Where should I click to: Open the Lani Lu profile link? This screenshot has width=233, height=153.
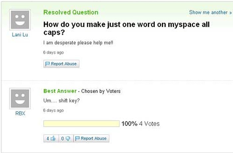tap(20, 35)
